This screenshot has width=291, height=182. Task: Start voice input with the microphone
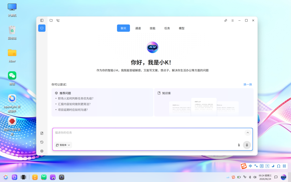pos(247,145)
